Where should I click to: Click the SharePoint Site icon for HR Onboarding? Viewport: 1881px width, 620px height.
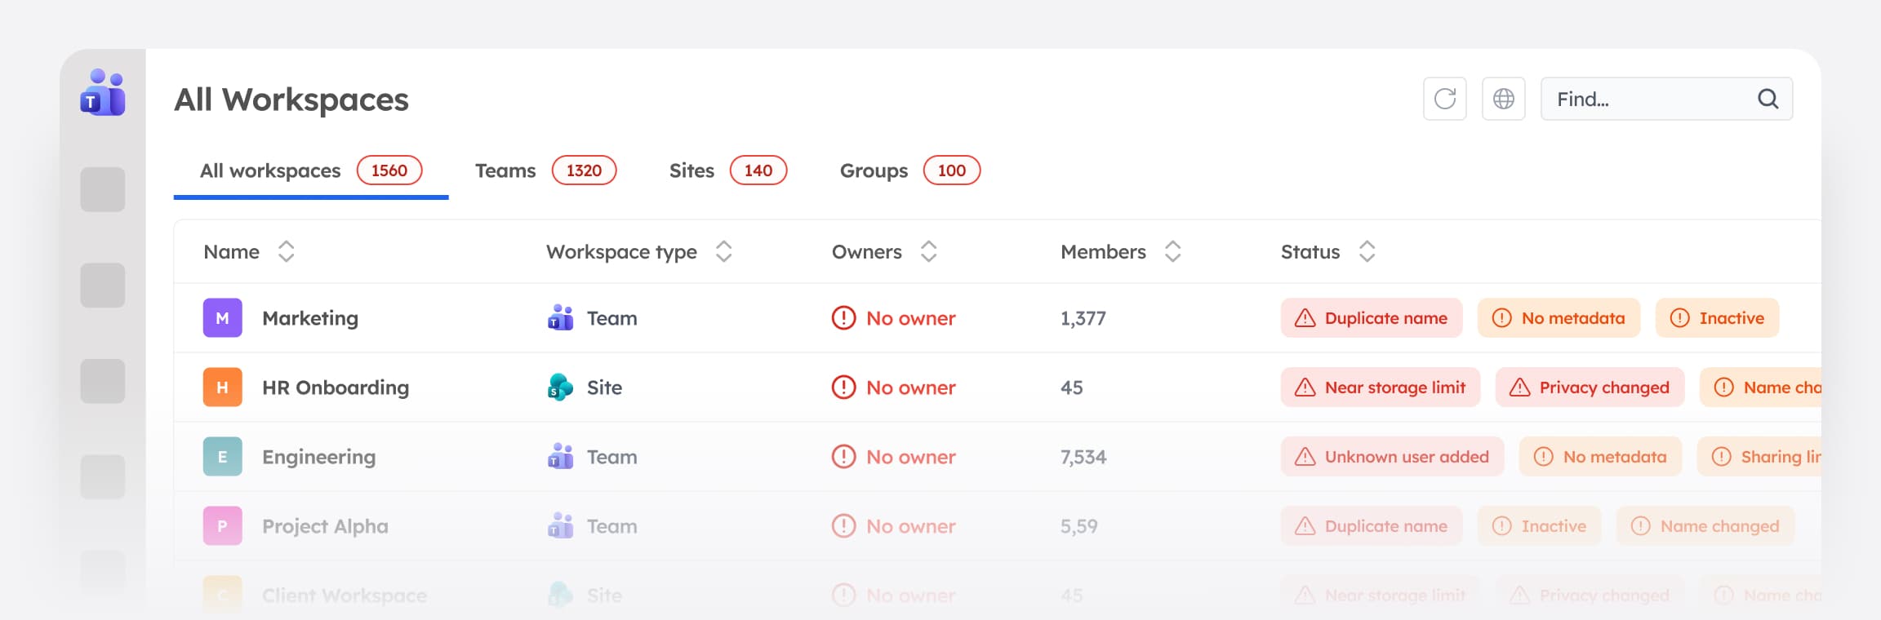(x=560, y=387)
